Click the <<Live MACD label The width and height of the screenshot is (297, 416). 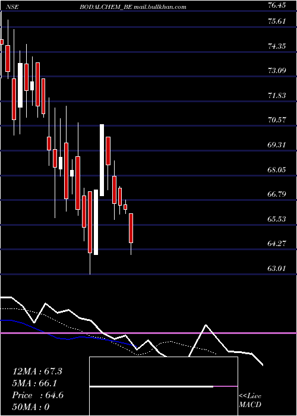pyautogui.click(x=250, y=400)
